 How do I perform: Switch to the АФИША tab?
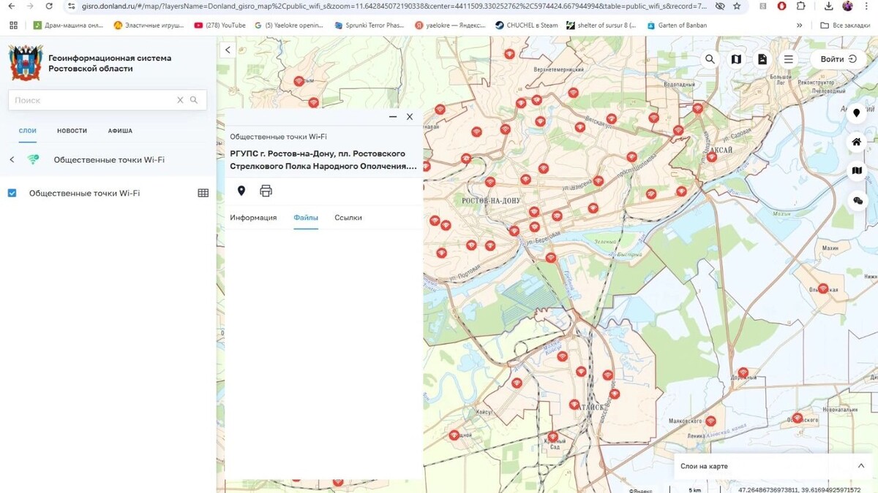120,131
